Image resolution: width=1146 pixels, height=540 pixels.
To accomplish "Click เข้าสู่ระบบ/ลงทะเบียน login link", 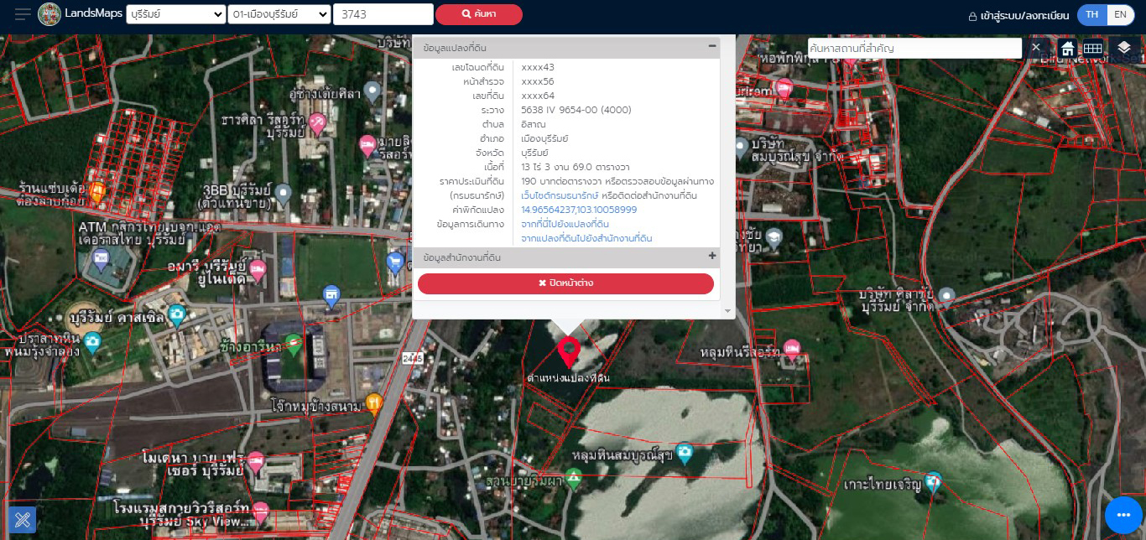I will pos(1018,15).
